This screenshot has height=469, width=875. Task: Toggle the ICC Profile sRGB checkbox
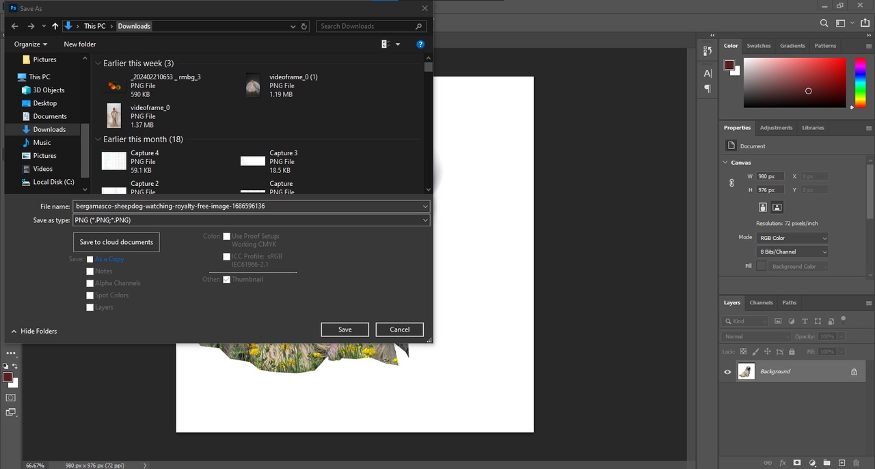[x=226, y=256]
